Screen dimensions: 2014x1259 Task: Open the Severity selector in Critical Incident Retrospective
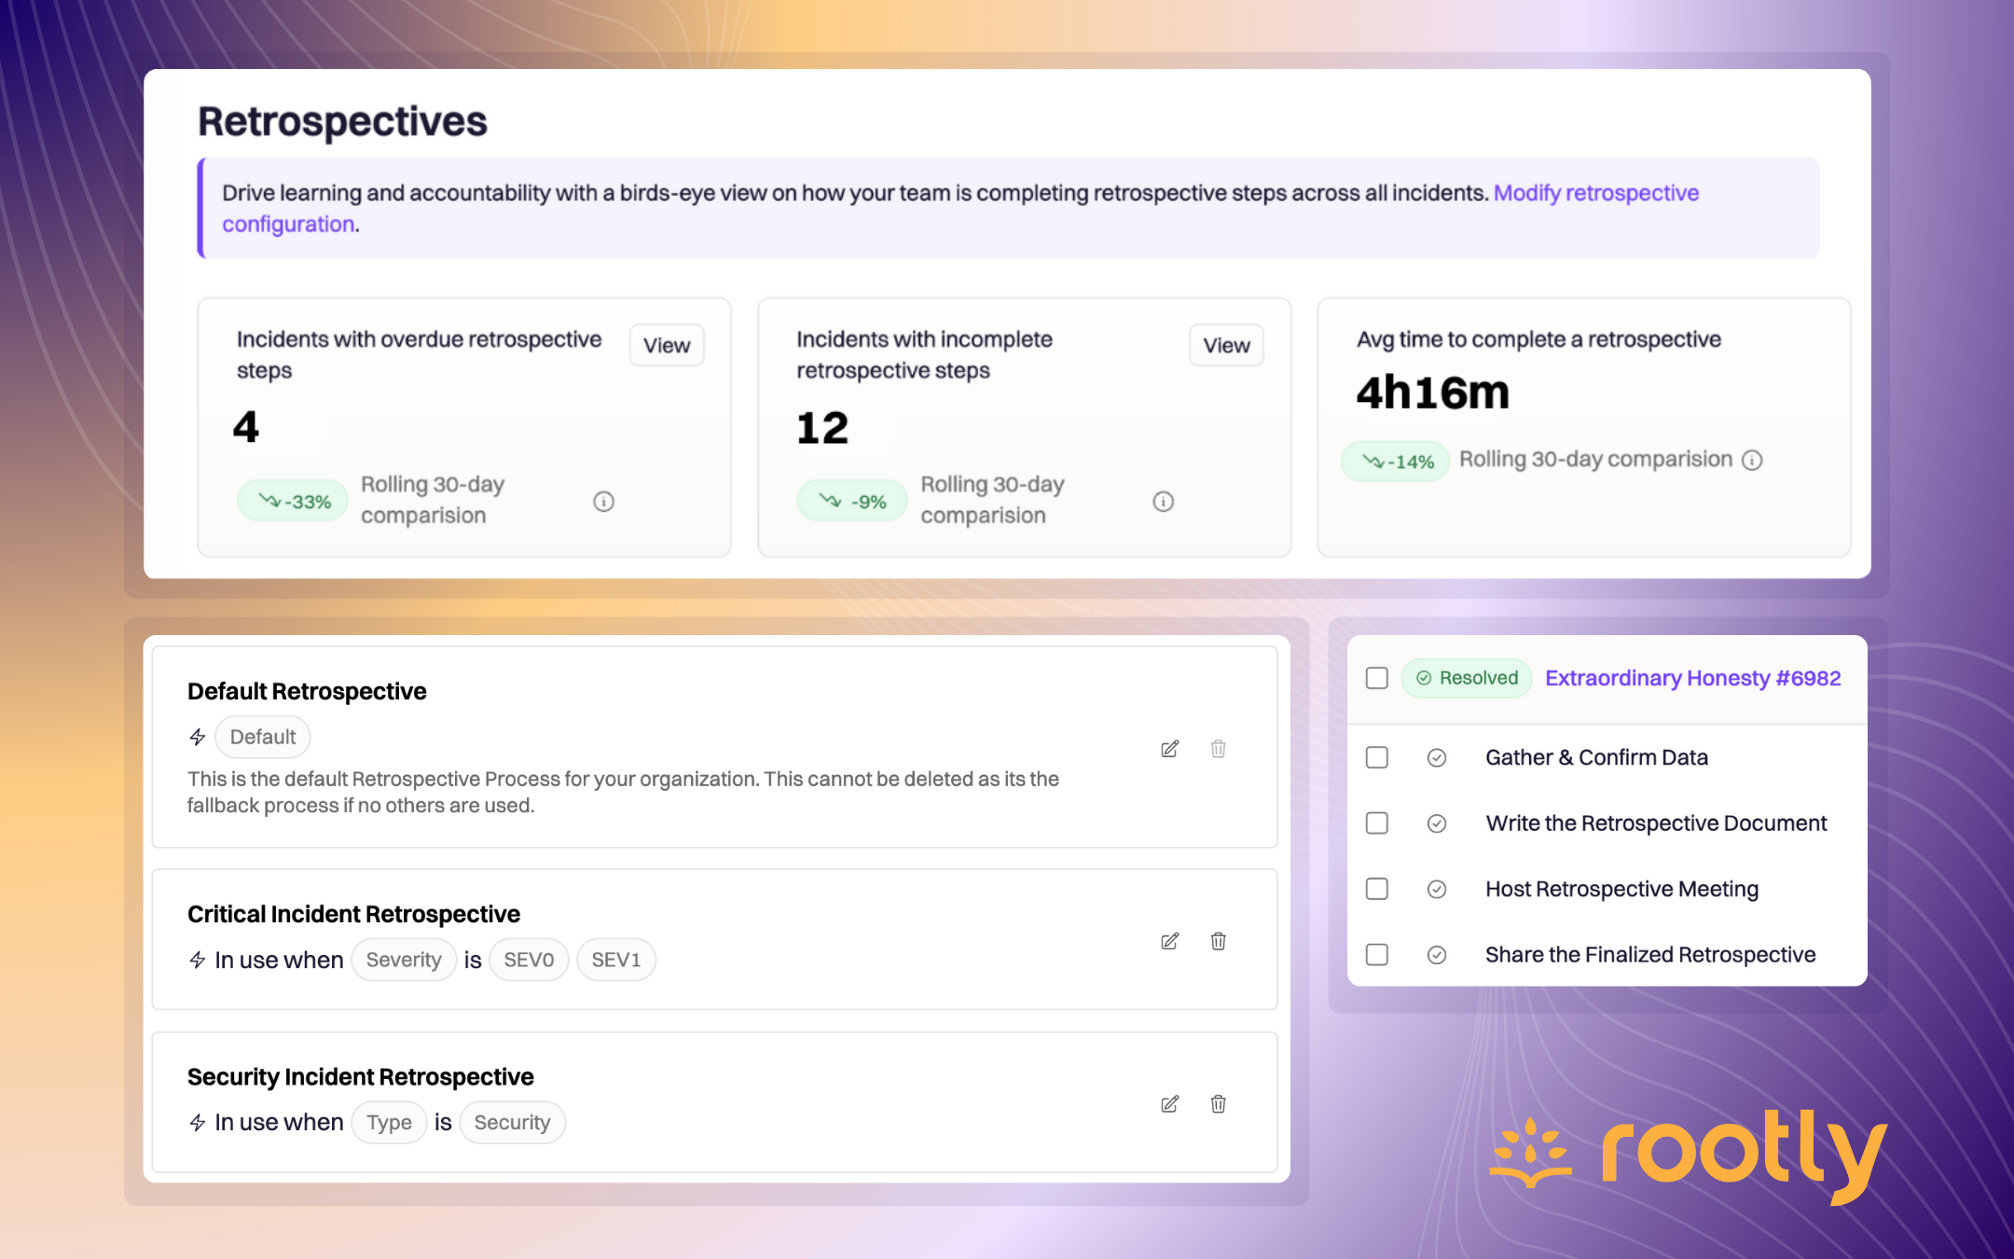(404, 959)
